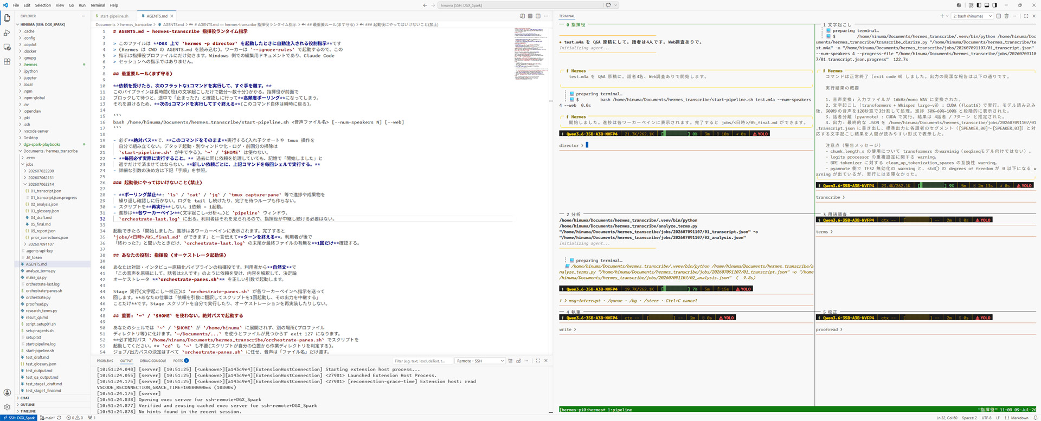This screenshot has width=1041, height=421.
Task: Open the Run and Debug view
Action: click(x=7, y=33)
